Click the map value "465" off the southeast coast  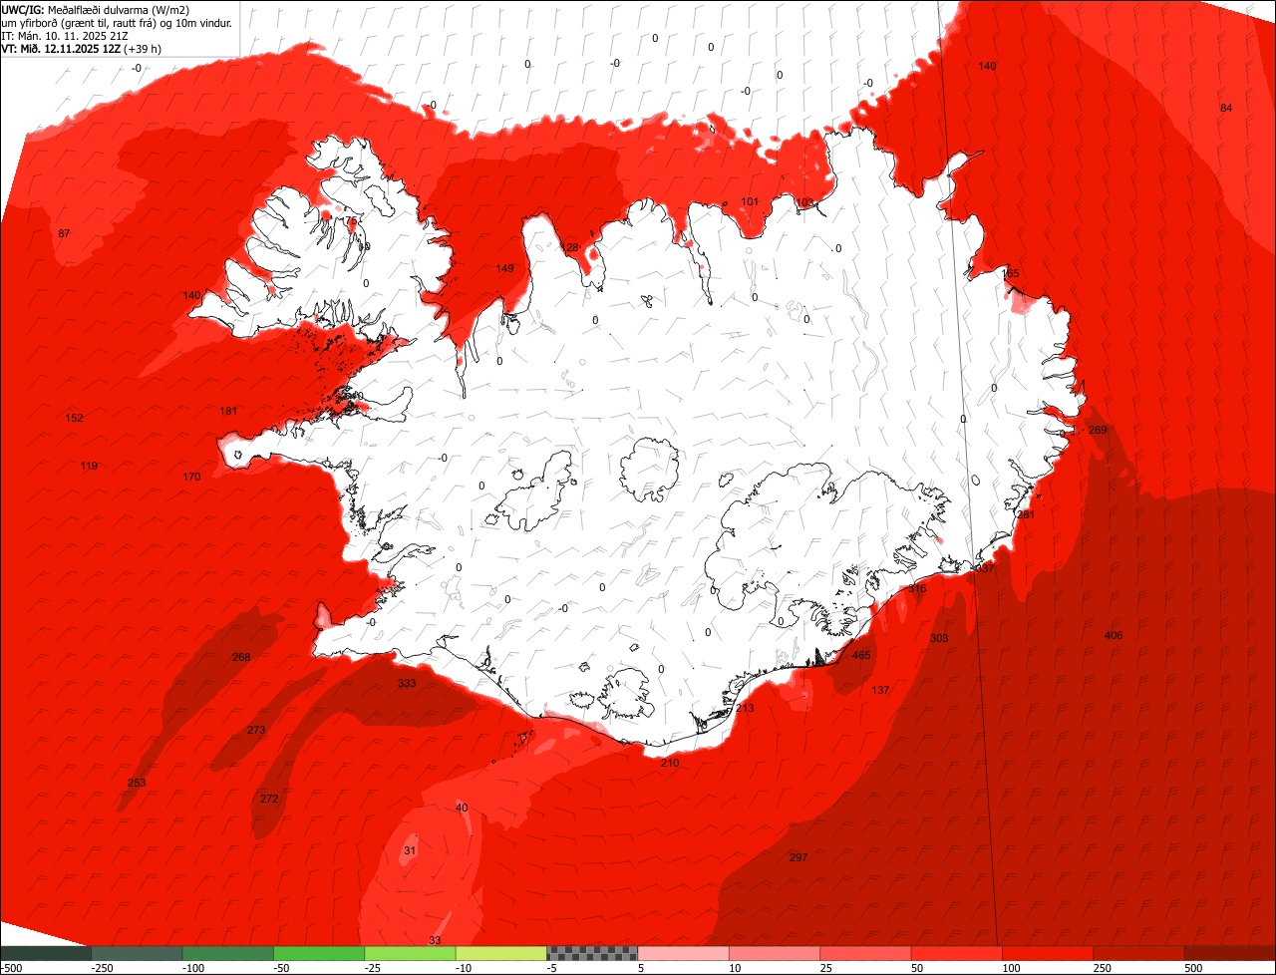pyautogui.click(x=861, y=655)
